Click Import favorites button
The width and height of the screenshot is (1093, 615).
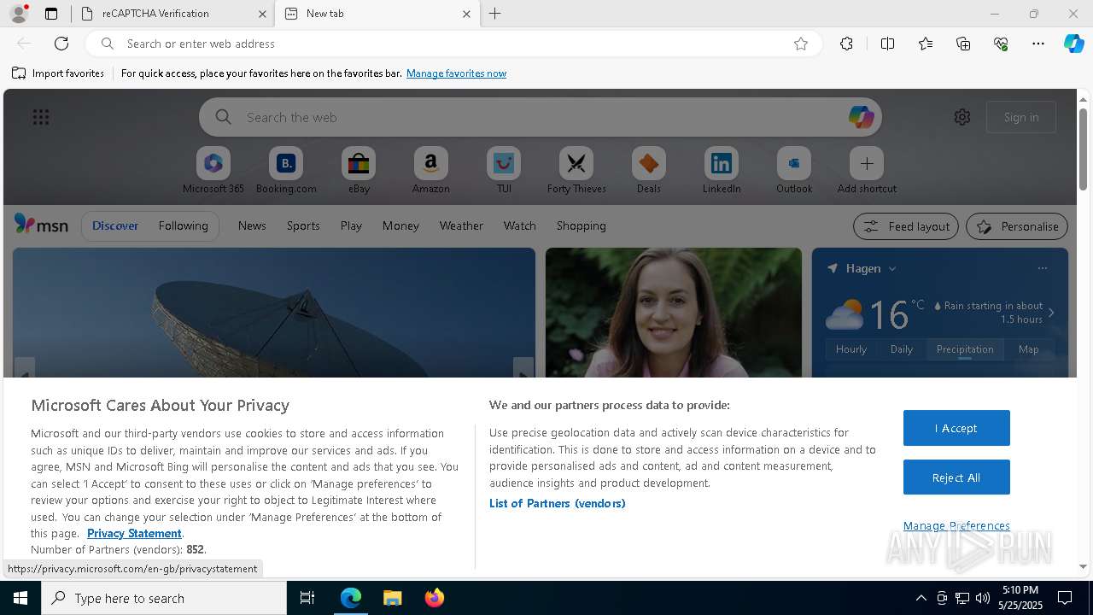coord(58,73)
